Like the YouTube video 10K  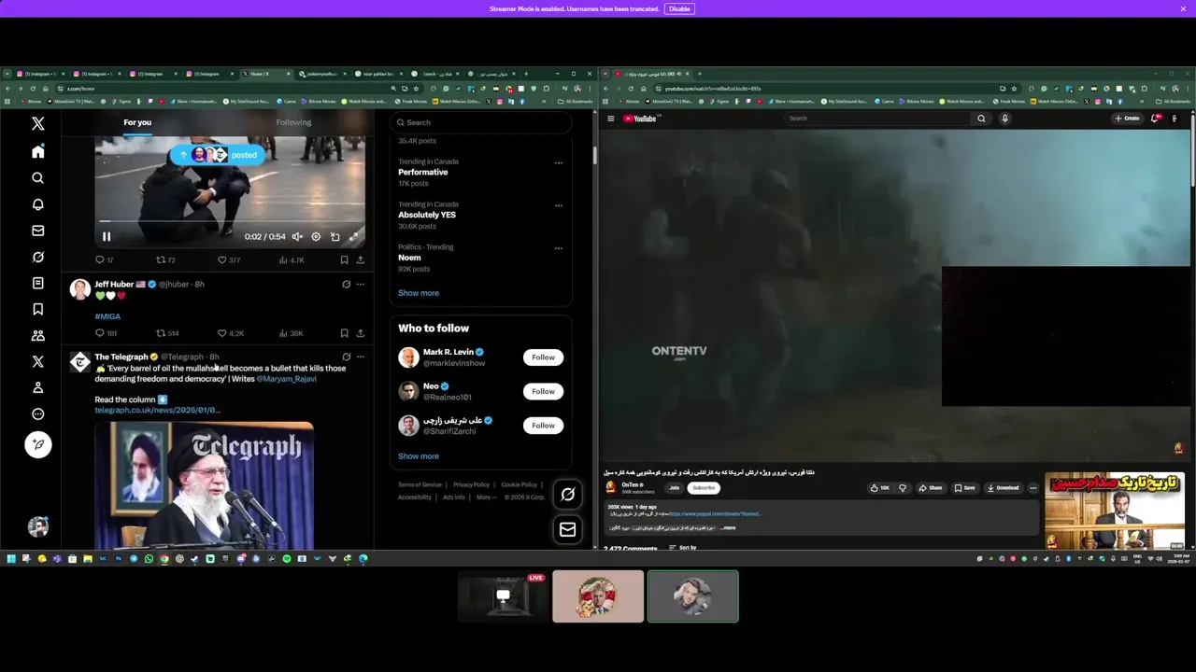[879, 488]
